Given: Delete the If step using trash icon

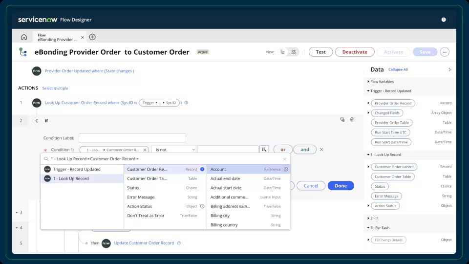Looking at the screenshot, I should pyautogui.click(x=352, y=119).
